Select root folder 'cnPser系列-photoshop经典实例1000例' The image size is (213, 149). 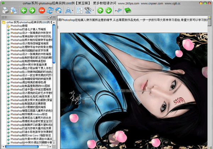(x=29, y=22)
